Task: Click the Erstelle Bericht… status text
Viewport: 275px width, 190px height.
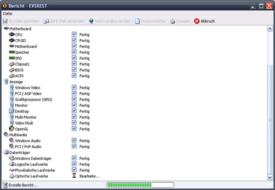Action: 23,185
